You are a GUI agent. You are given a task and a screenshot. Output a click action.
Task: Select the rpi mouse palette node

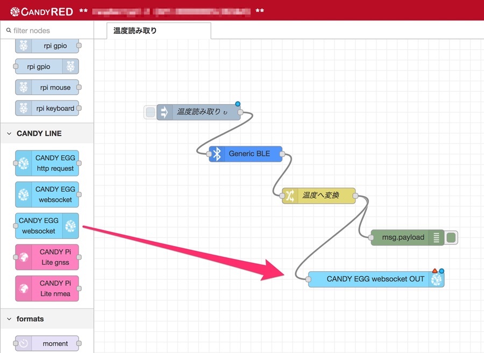tap(47, 87)
